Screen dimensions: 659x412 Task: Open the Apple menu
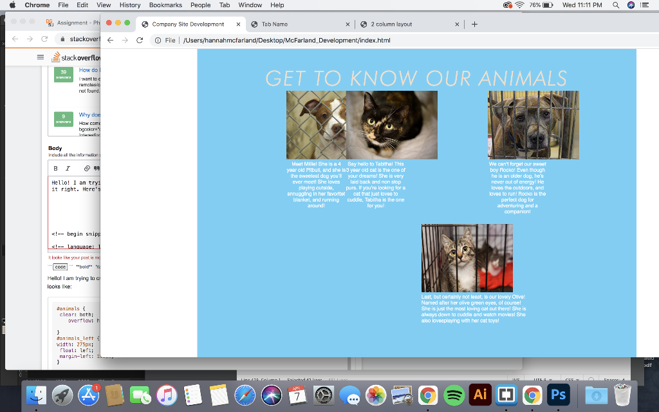tap(12, 5)
